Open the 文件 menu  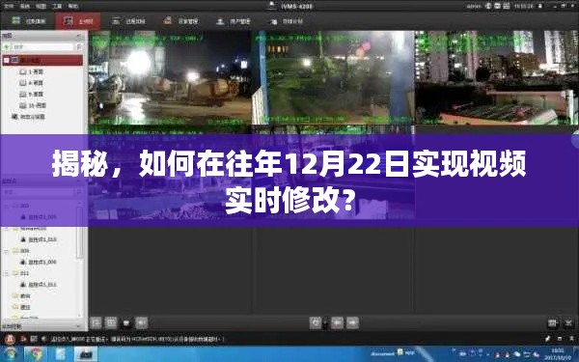point(9,7)
